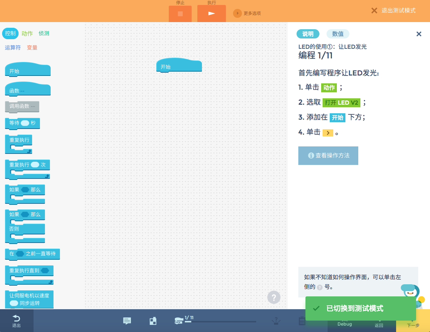Select the 开始 block on the canvas
The width and height of the screenshot is (430, 332).
(x=179, y=67)
